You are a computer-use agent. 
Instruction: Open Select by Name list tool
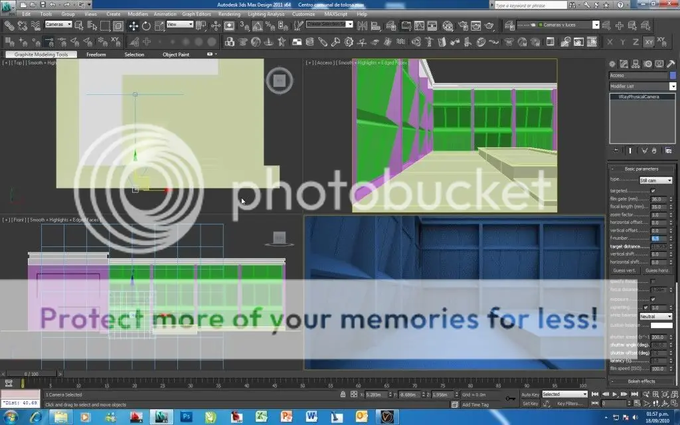(92, 26)
